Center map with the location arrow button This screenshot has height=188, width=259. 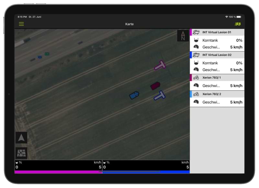21,138
